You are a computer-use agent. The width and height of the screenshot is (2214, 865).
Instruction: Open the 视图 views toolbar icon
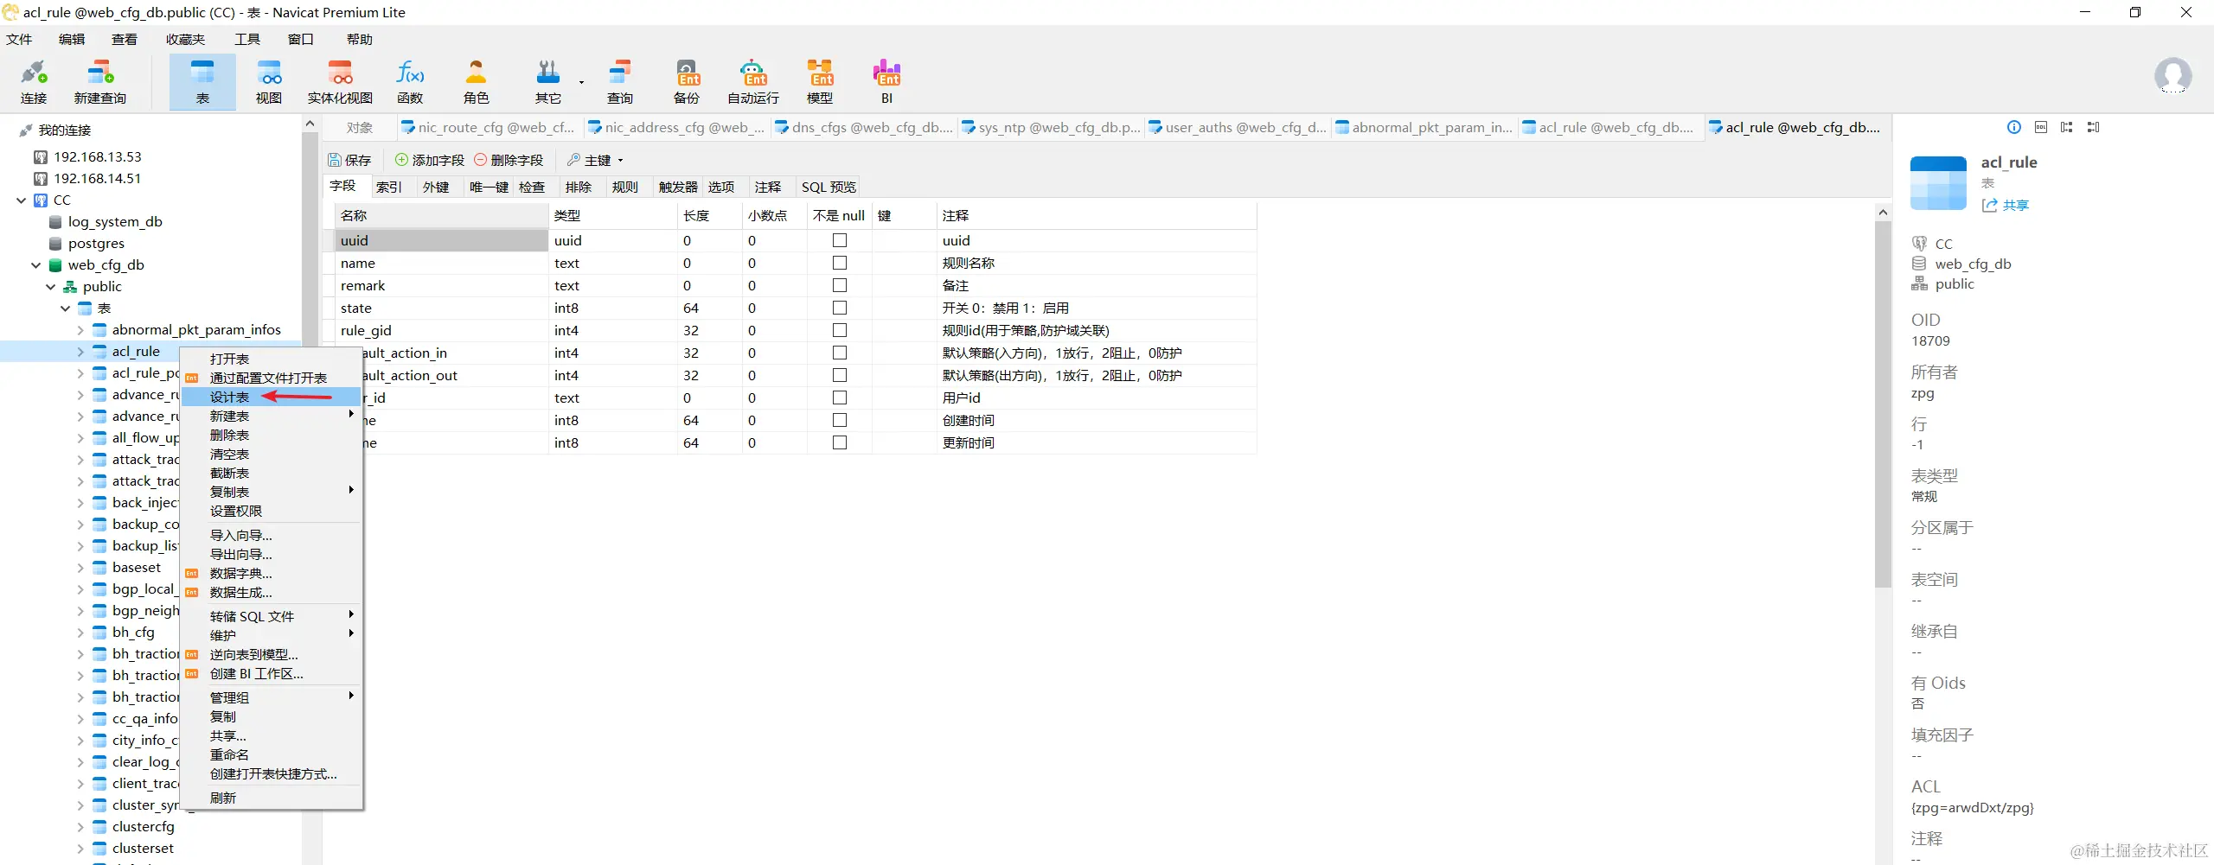pyautogui.click(x=269, y=82)
